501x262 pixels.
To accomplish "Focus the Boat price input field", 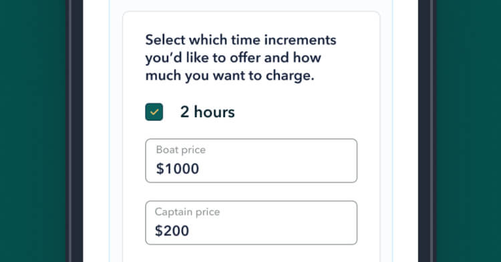I will tap(251, 161).
